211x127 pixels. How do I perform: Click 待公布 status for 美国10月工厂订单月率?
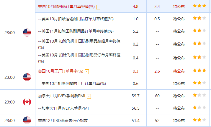coord(179,71)
